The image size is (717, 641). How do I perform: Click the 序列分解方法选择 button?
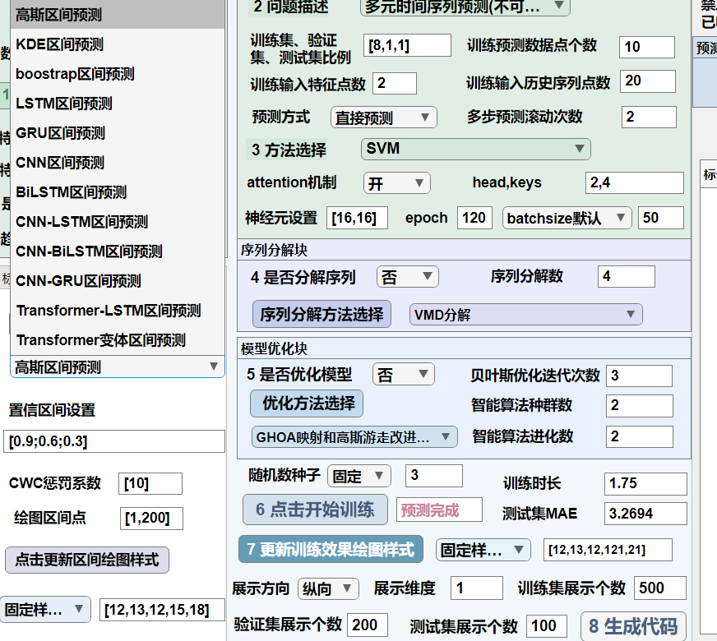point(321,314)
